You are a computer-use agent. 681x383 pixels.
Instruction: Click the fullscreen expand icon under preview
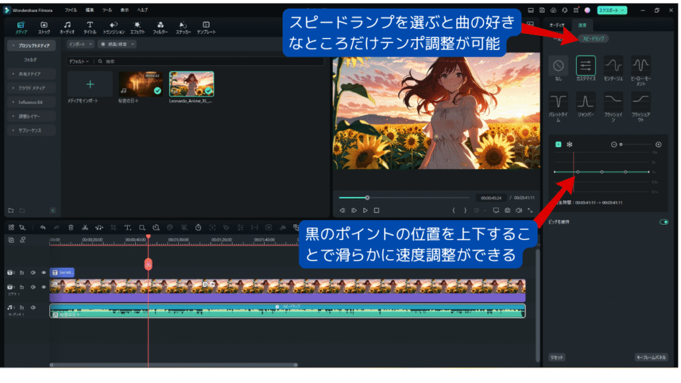click(x=530, y=211)
